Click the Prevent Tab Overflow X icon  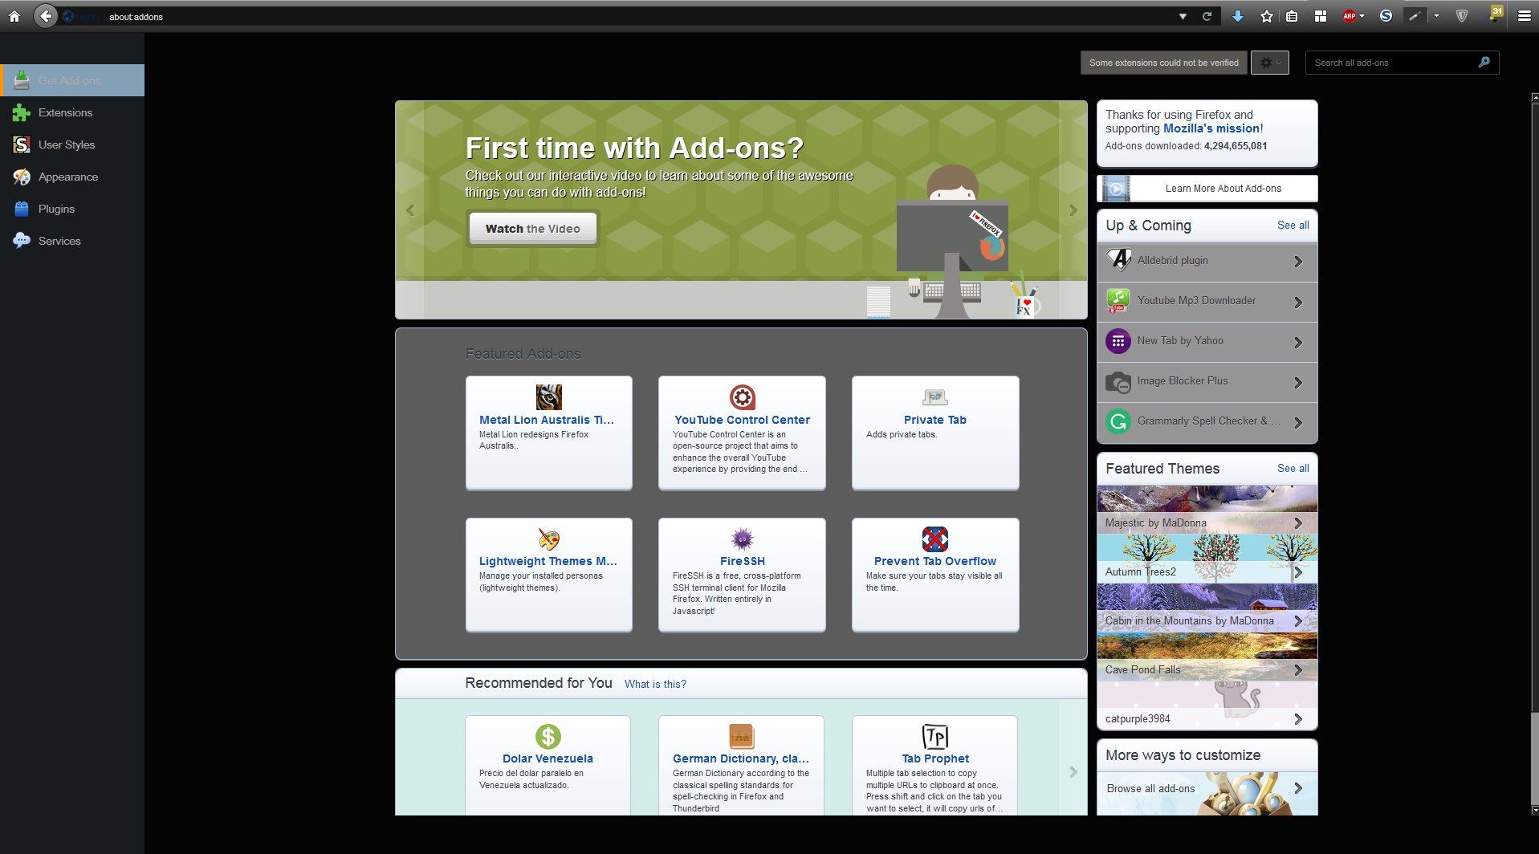935,539
